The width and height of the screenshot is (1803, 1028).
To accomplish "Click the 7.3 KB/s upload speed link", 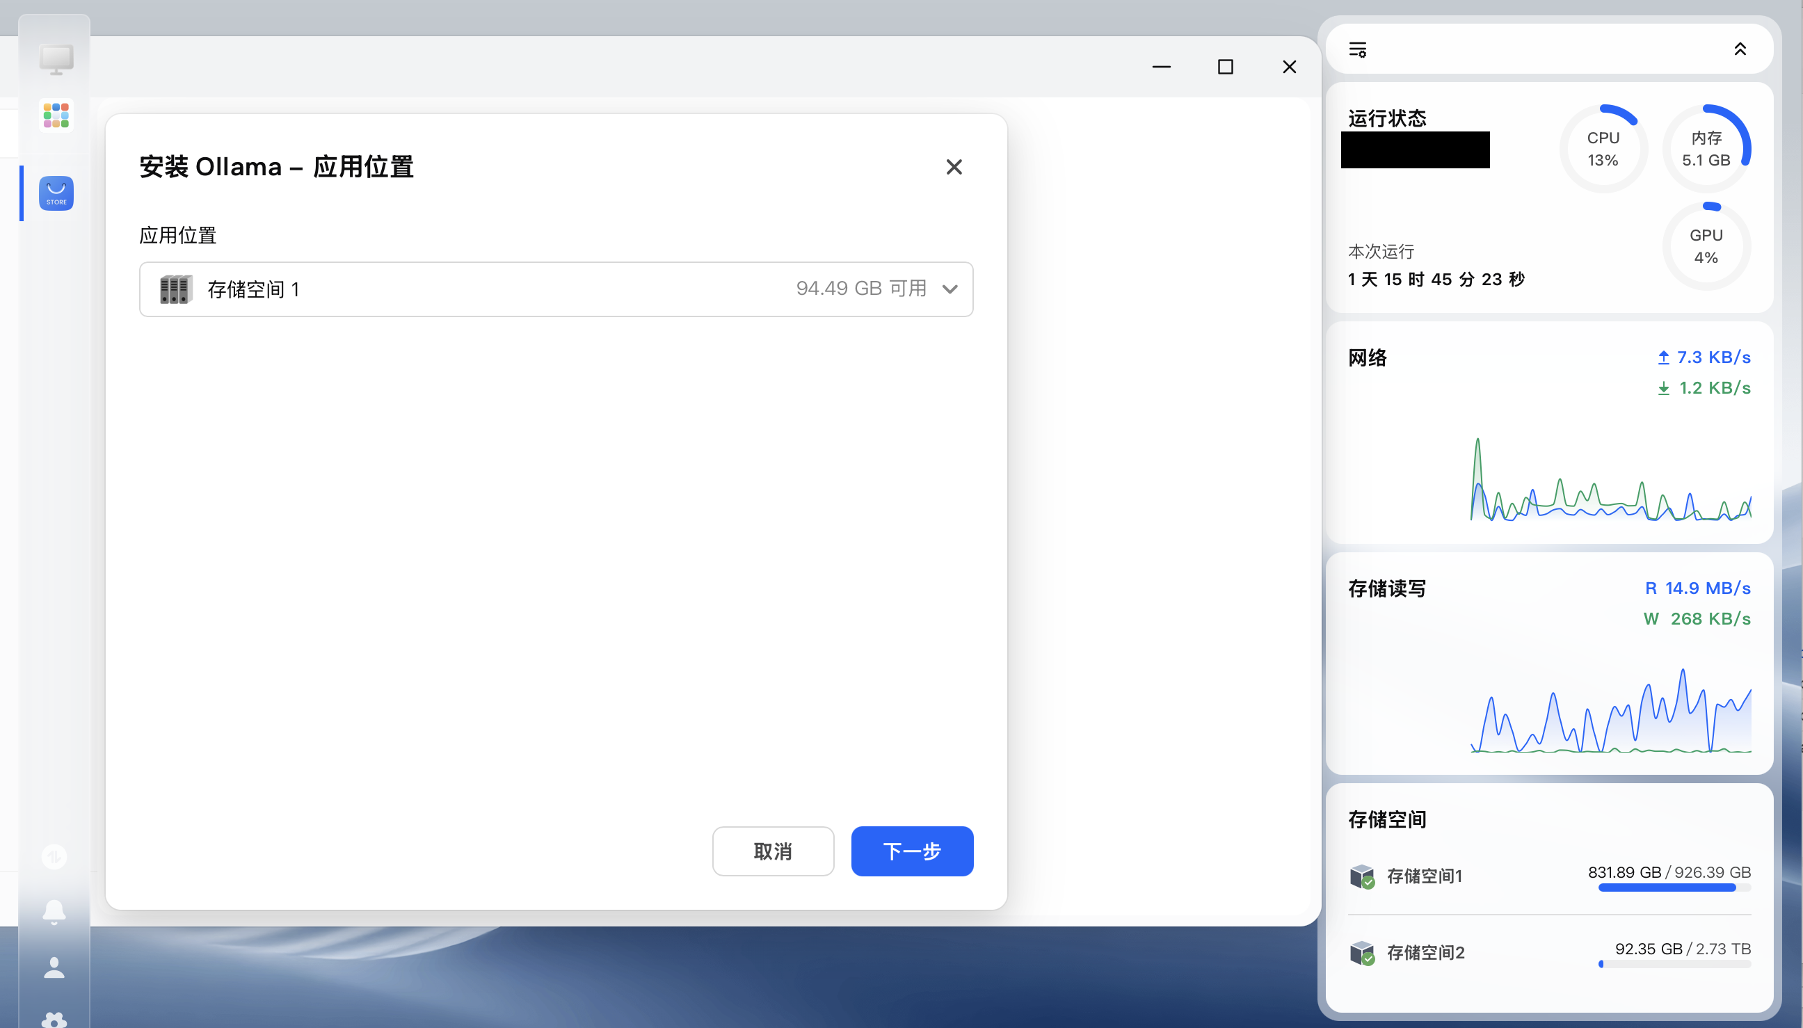I will point(1703,357).
